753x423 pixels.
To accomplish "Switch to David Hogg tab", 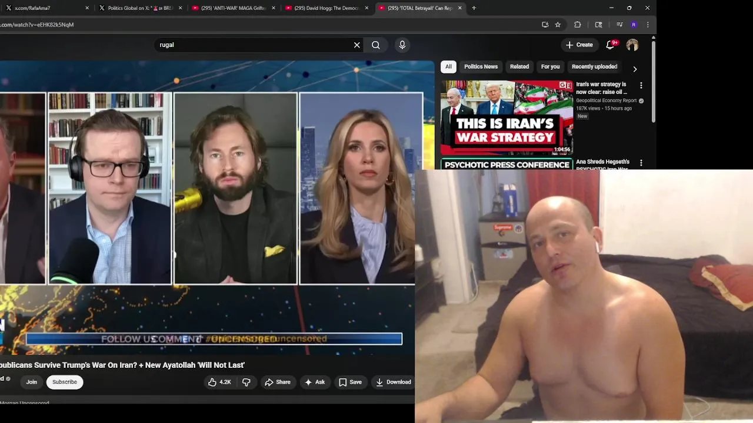I will pyautogui.click(x=326, y=8).
